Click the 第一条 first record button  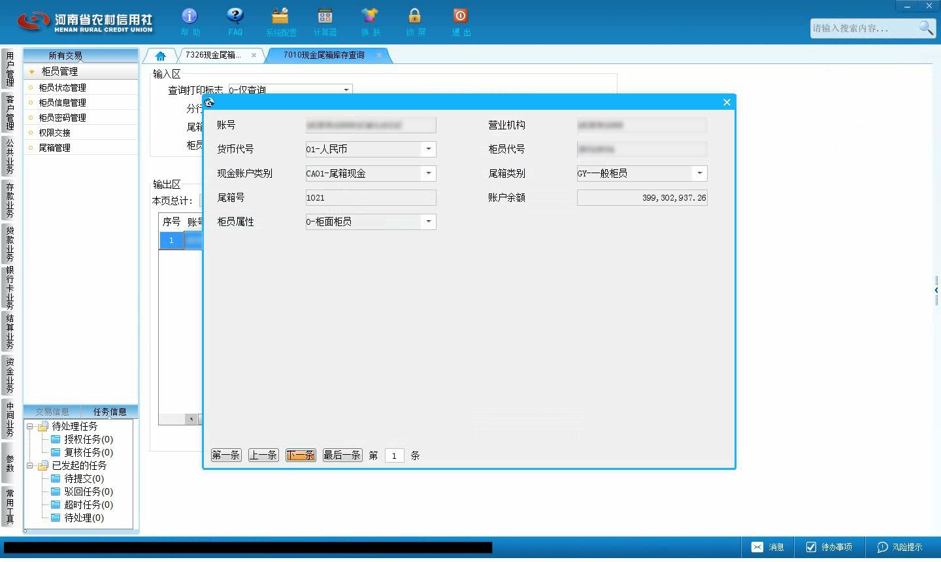226,455
